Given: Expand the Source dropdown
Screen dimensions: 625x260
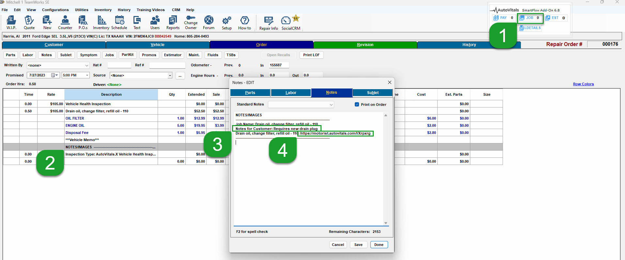Looking at the screenshot, I should pos(170,75).
